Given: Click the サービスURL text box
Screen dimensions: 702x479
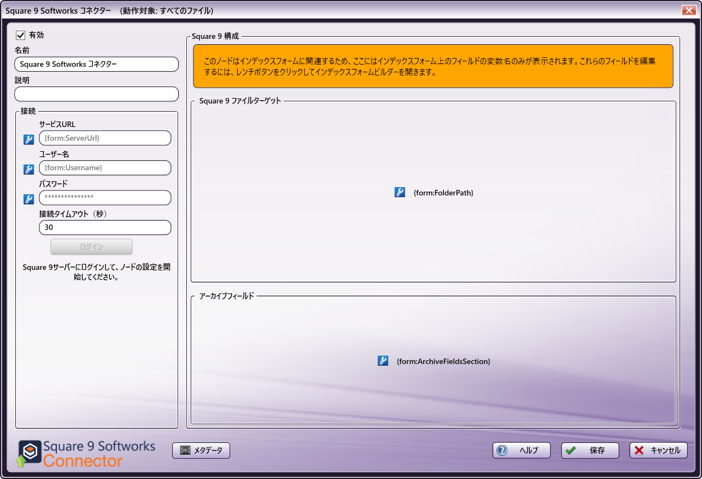Looking at the screenshot, I should [x=105, y=138].
